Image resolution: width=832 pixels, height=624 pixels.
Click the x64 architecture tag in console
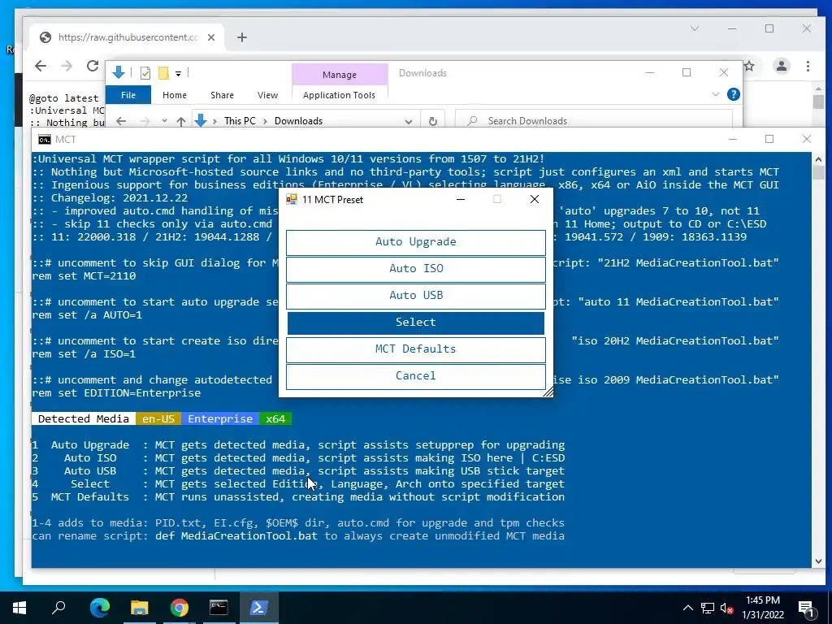pos(275,418)
